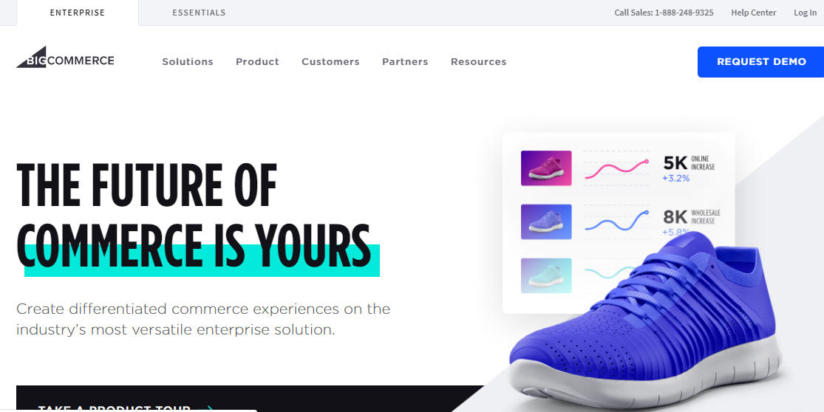Image resolution: width=824 pixels, height=412 pixels.
Task: Open the Solutions menu
Action: (x=188, y=61)
